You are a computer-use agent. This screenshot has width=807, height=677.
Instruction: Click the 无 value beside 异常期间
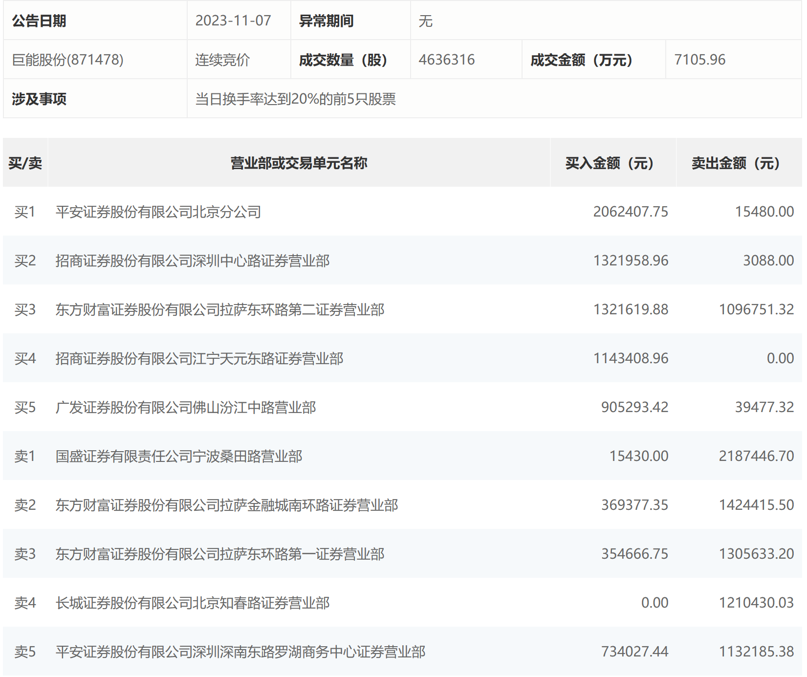(x=426, y=21)
